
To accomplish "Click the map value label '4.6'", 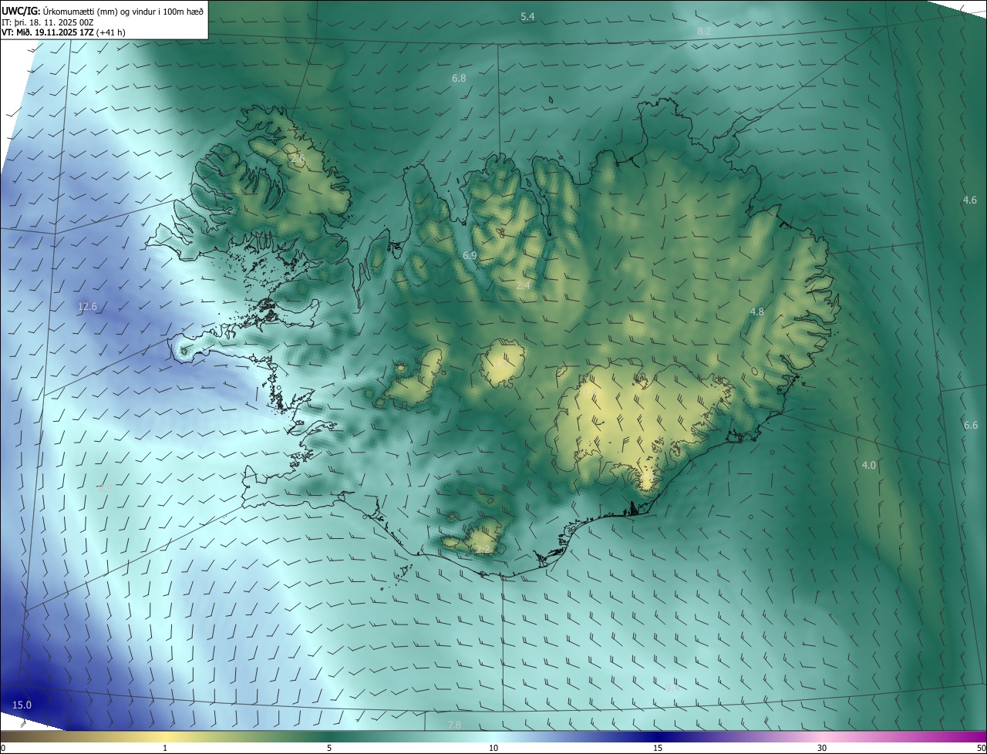I will 970,200.
